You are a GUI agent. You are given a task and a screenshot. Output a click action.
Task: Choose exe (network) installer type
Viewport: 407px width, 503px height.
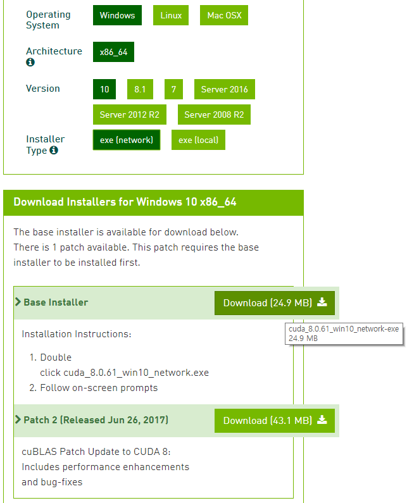[x=127, y=140]
